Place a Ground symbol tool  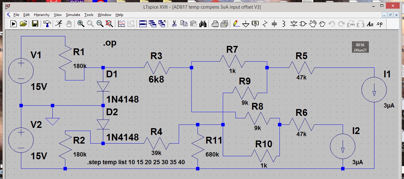tap(246, 24)
